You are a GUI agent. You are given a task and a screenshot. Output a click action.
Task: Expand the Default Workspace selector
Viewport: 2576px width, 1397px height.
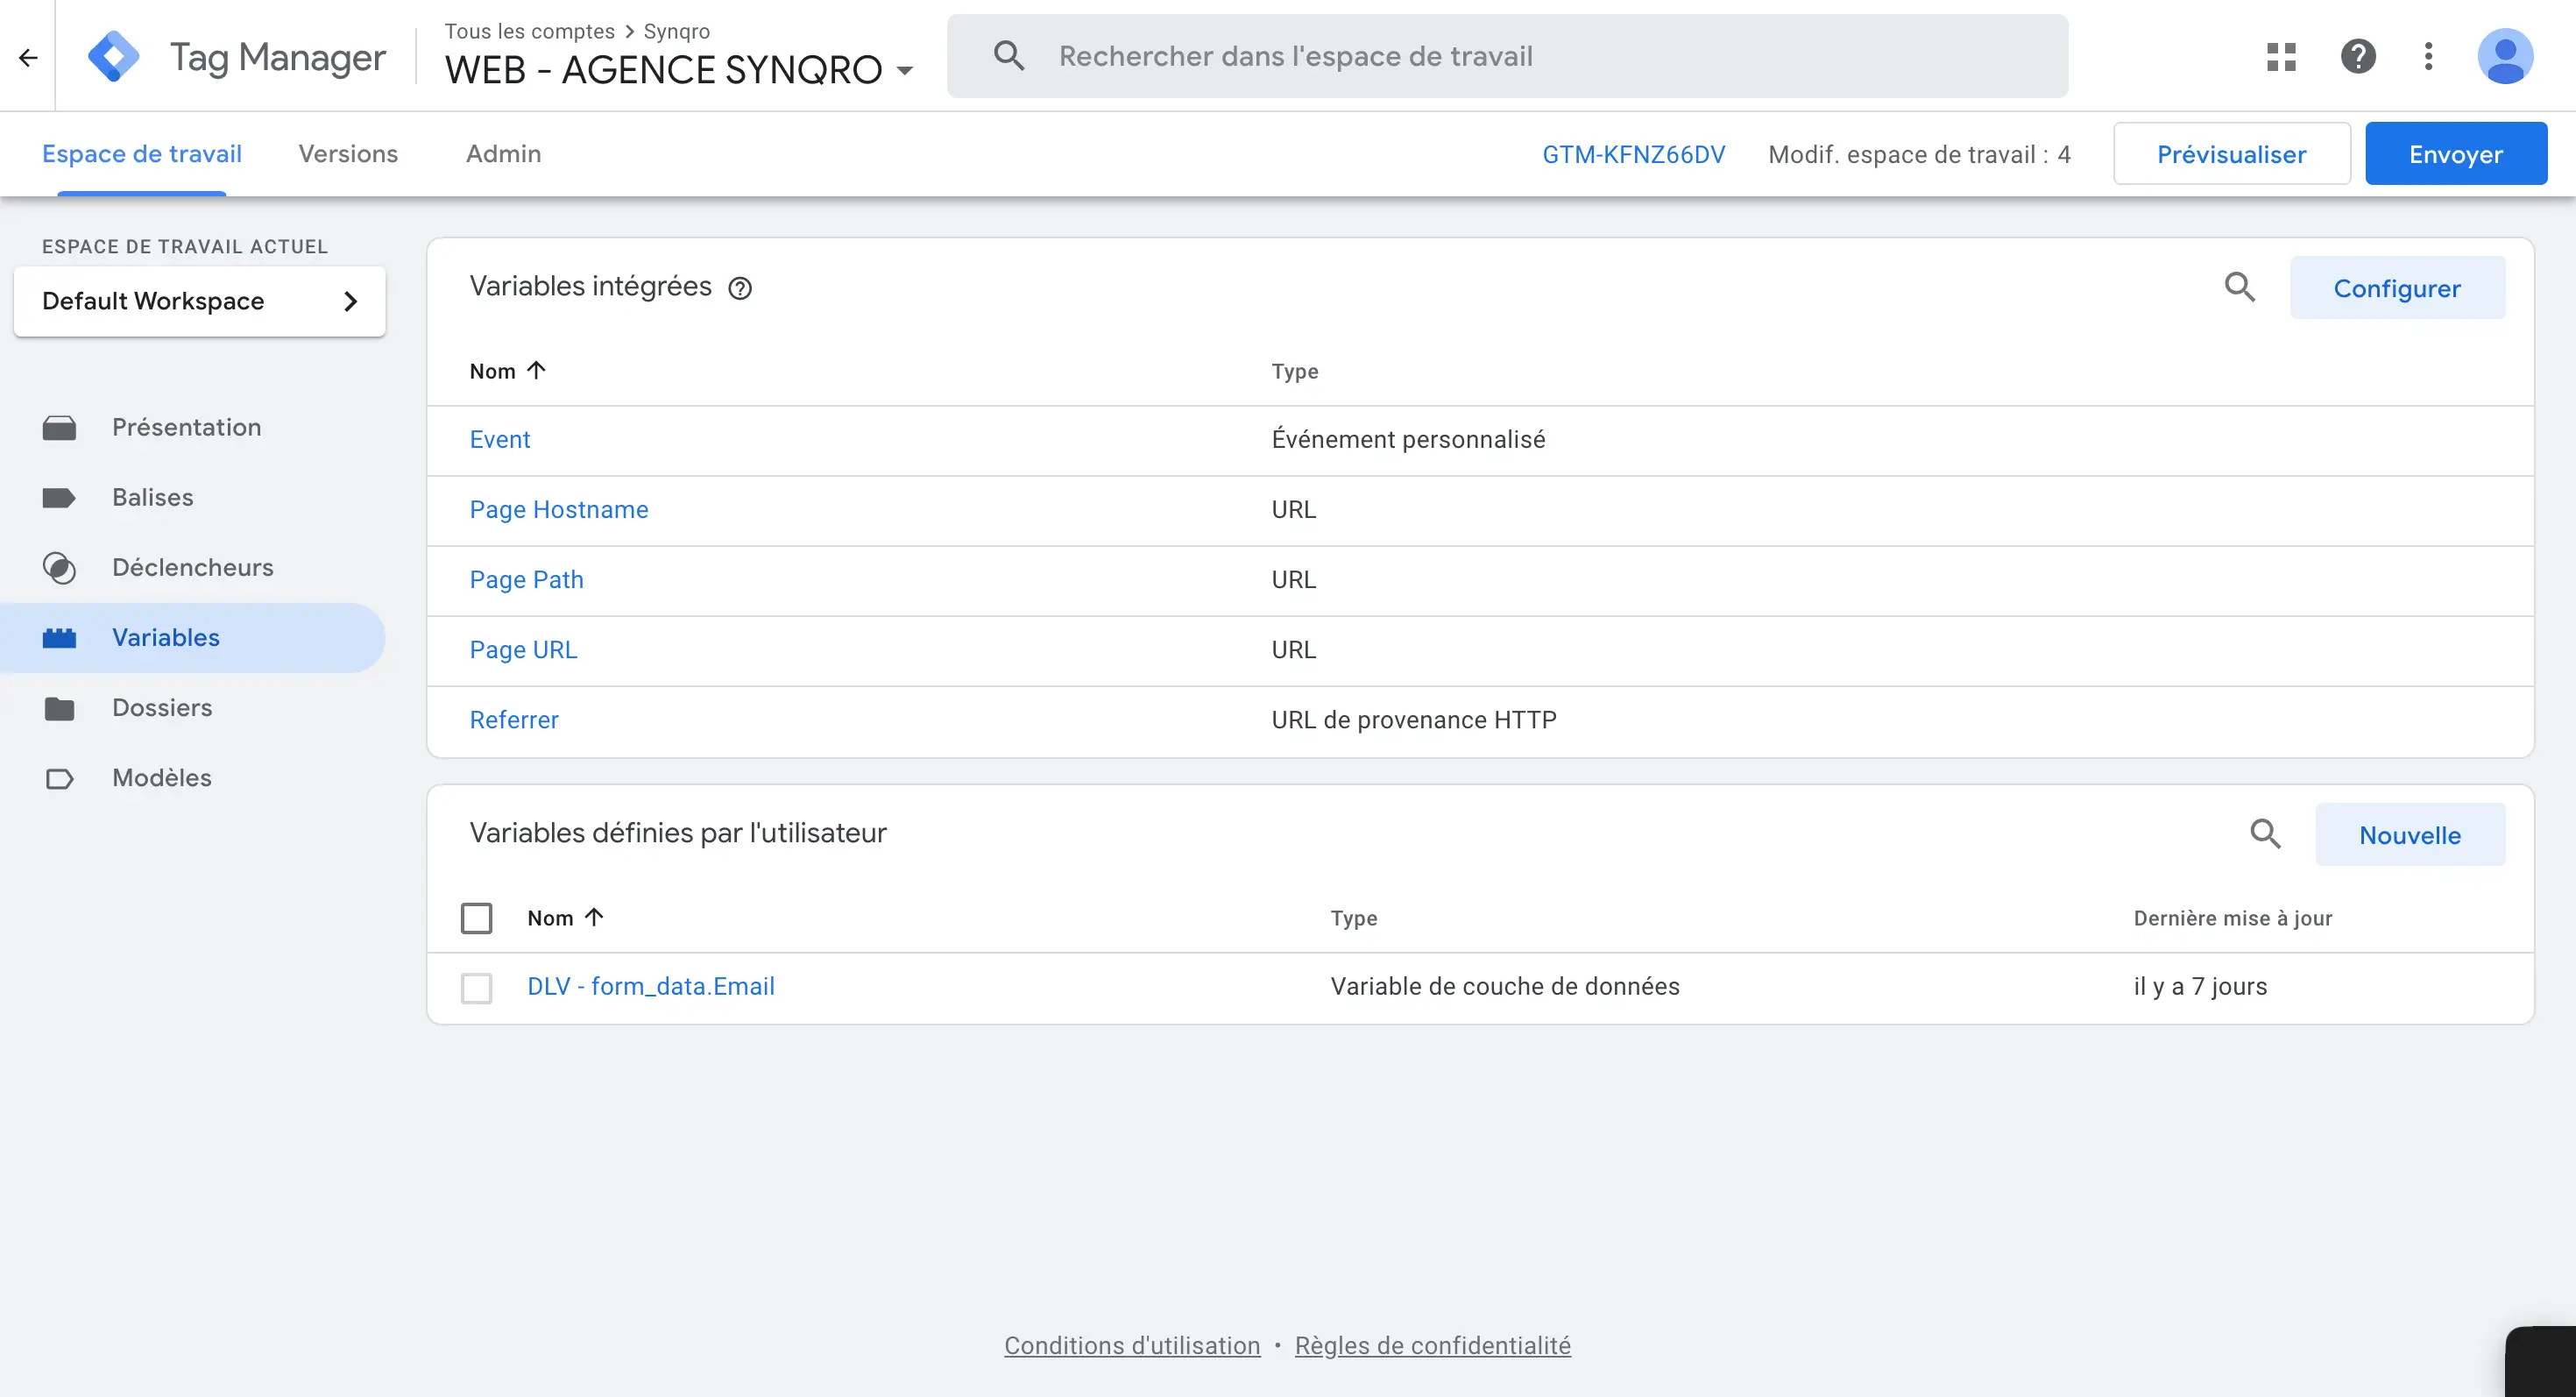click(x=199, y=301)
